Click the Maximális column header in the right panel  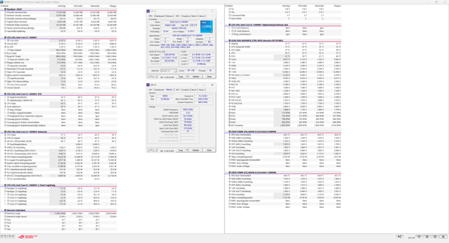click(x=319, y=6)
